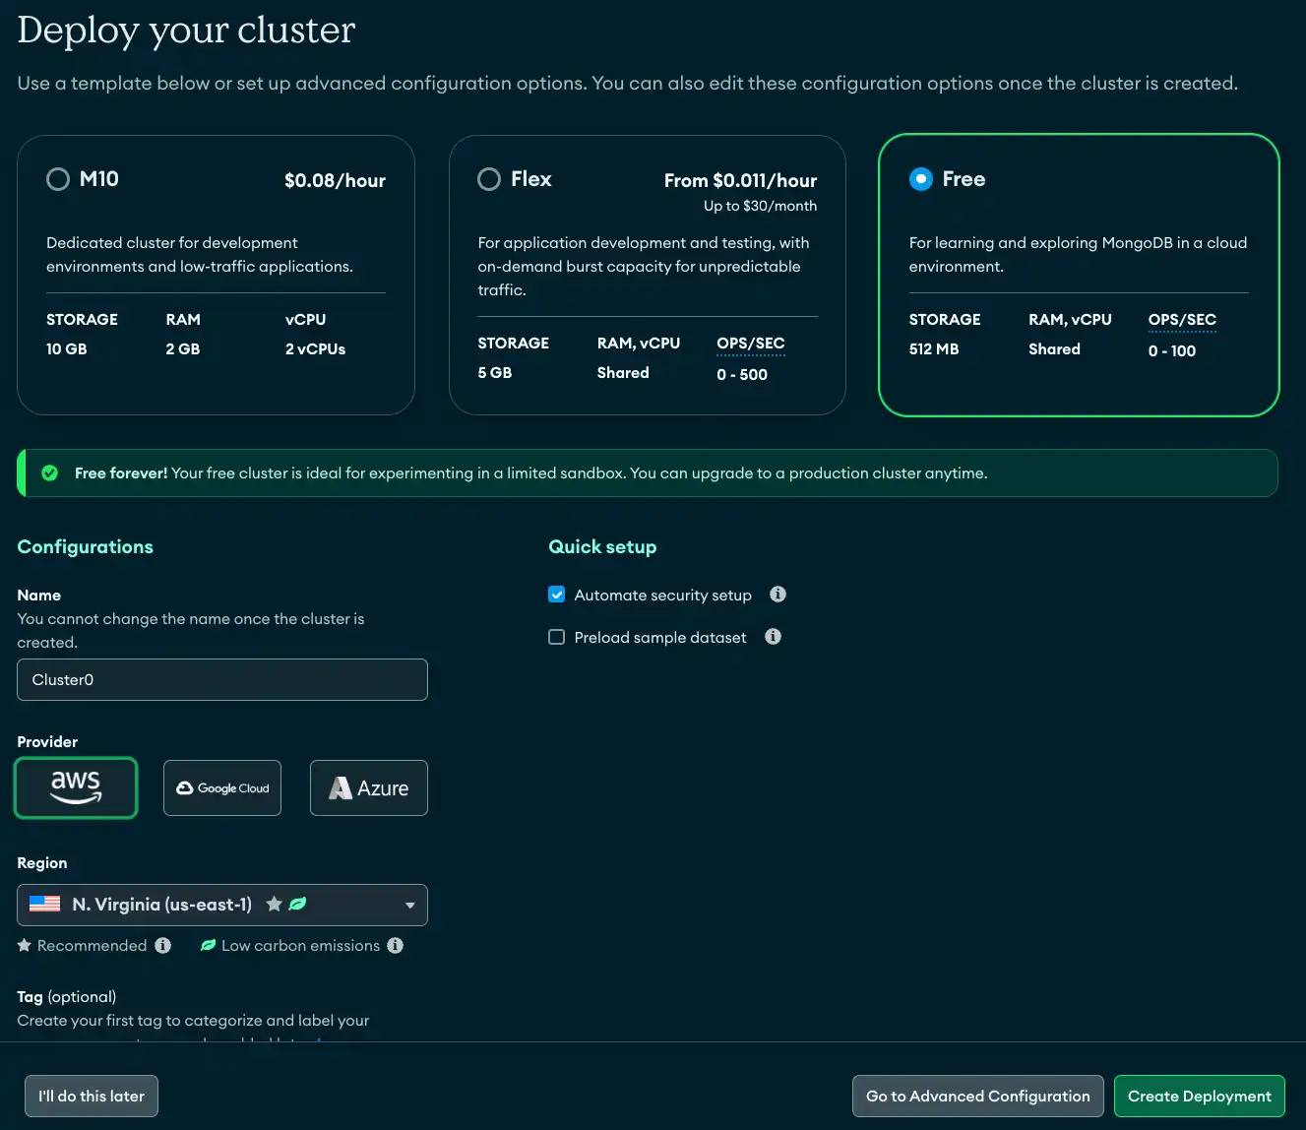
Task: Click the info icon next to Recommended
Action: pyautogui.click(x=163, y=945)
